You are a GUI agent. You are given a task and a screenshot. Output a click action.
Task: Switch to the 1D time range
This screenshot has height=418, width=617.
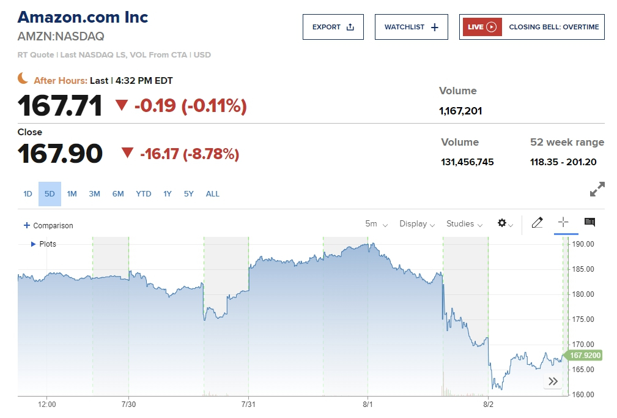coord(28,194)
